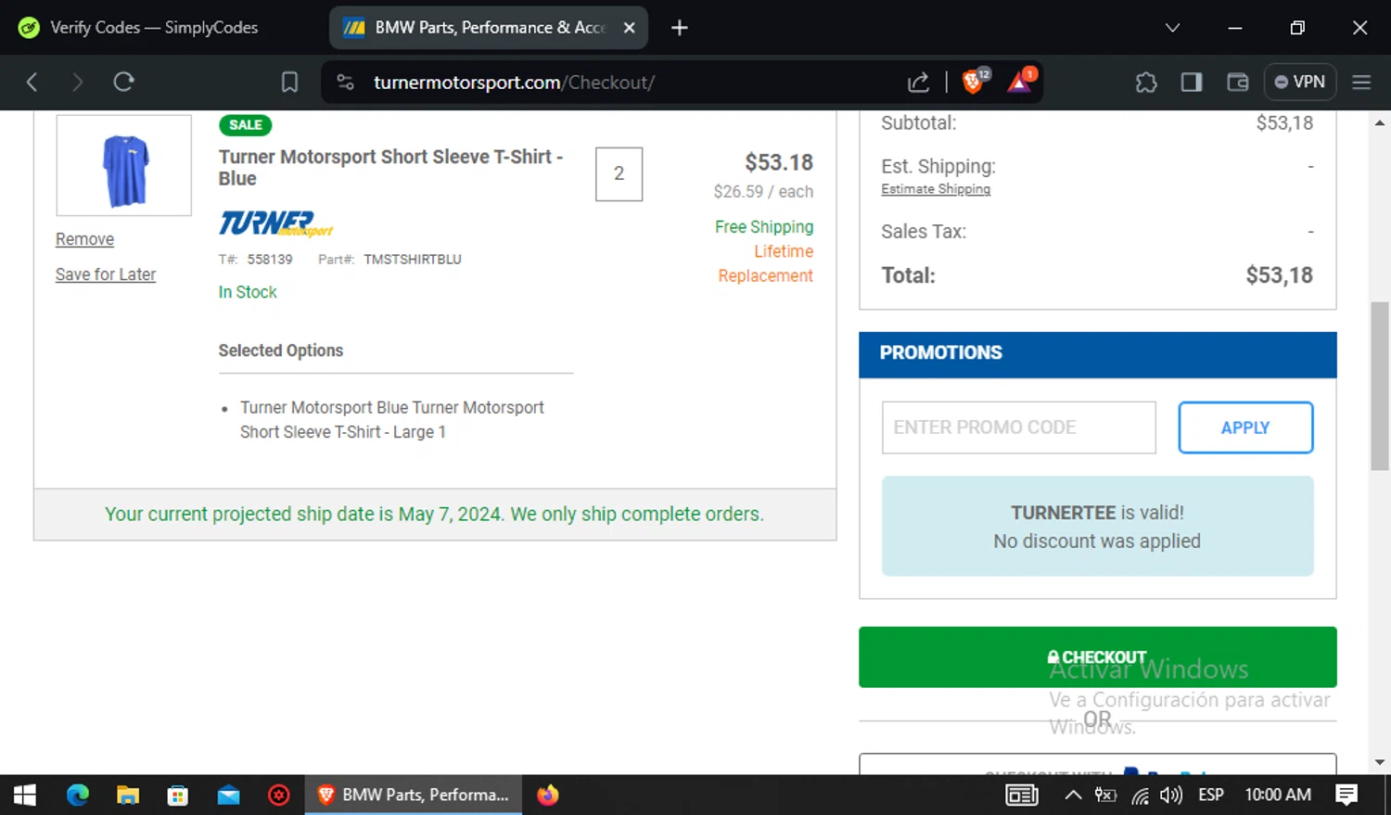The width and height of the screenshot is (1391, 815).
Task: Click the PROMOTIONS section header
Action: click(x=1097, y=353)
